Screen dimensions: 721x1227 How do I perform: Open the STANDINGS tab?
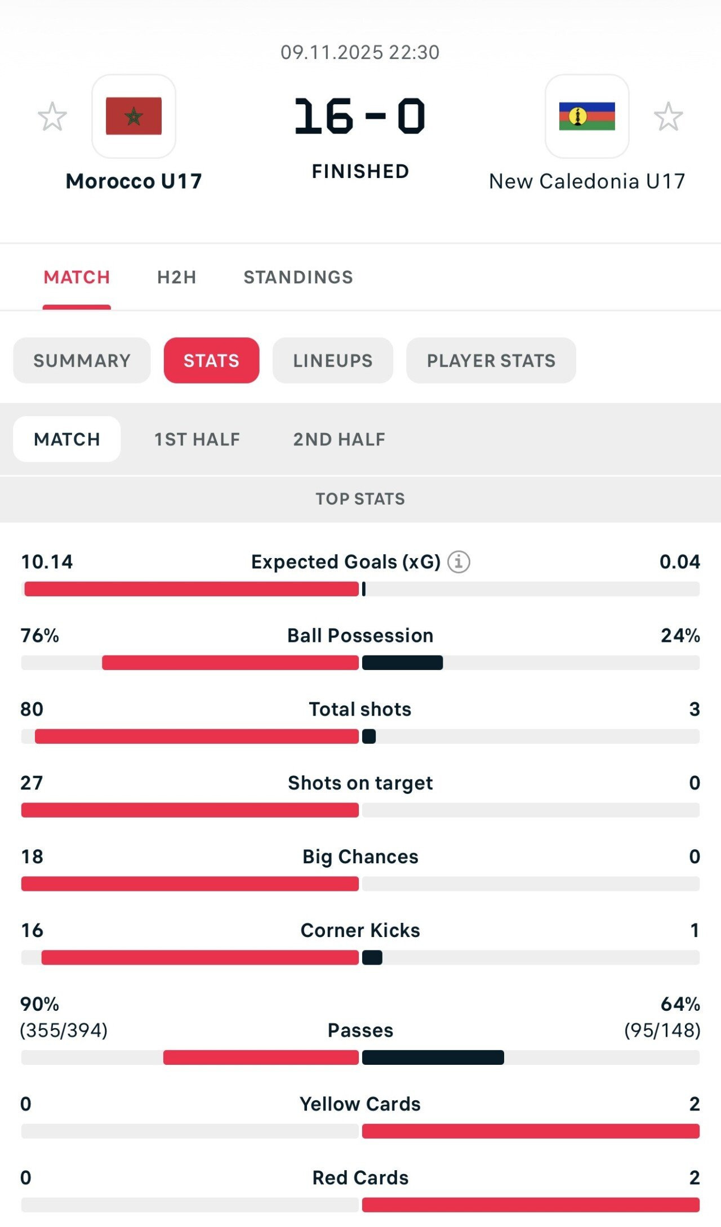click(x=298, y=277)
